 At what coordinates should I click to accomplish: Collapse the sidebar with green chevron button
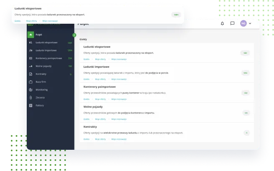click(x=74, y=35)
